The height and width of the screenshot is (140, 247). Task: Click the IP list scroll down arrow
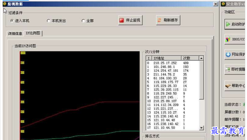point(201,128)
